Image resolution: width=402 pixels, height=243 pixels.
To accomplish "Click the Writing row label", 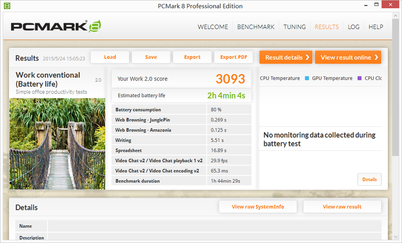I will coord(123,140).
